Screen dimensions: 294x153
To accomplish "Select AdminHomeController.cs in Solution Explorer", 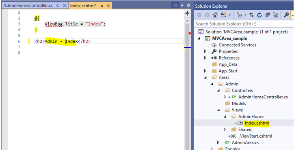I will tap(263, 97).
